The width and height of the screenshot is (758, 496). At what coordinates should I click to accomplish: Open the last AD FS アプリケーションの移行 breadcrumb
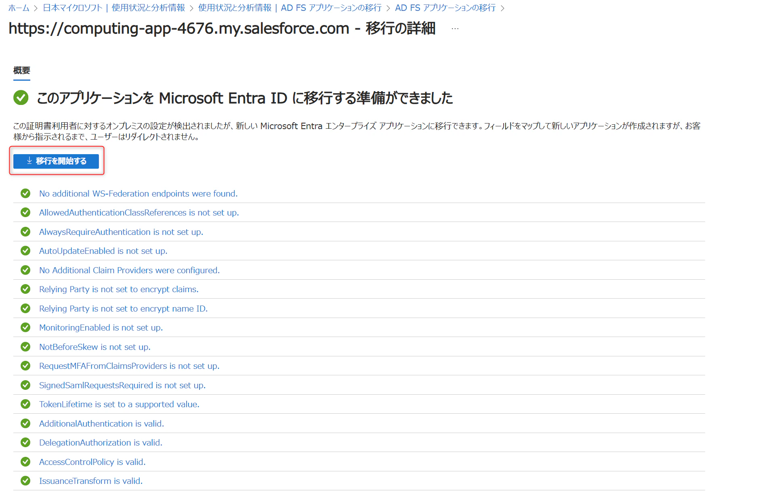[x=445, y=8]
